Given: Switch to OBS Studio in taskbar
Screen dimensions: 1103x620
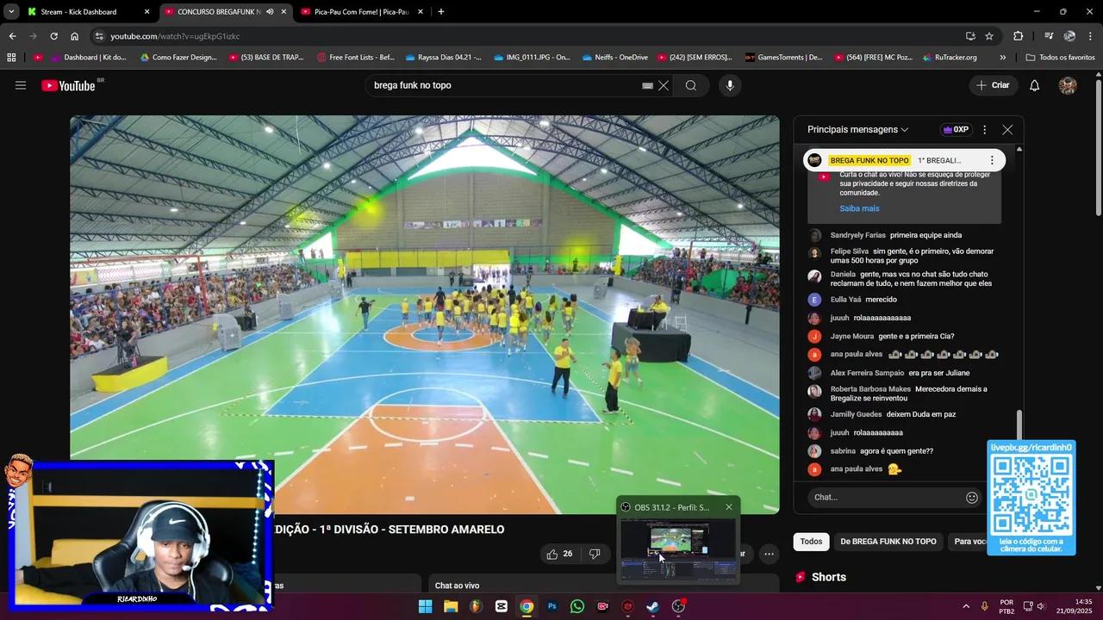Looking at the screenshot, I should click(678, 606).
